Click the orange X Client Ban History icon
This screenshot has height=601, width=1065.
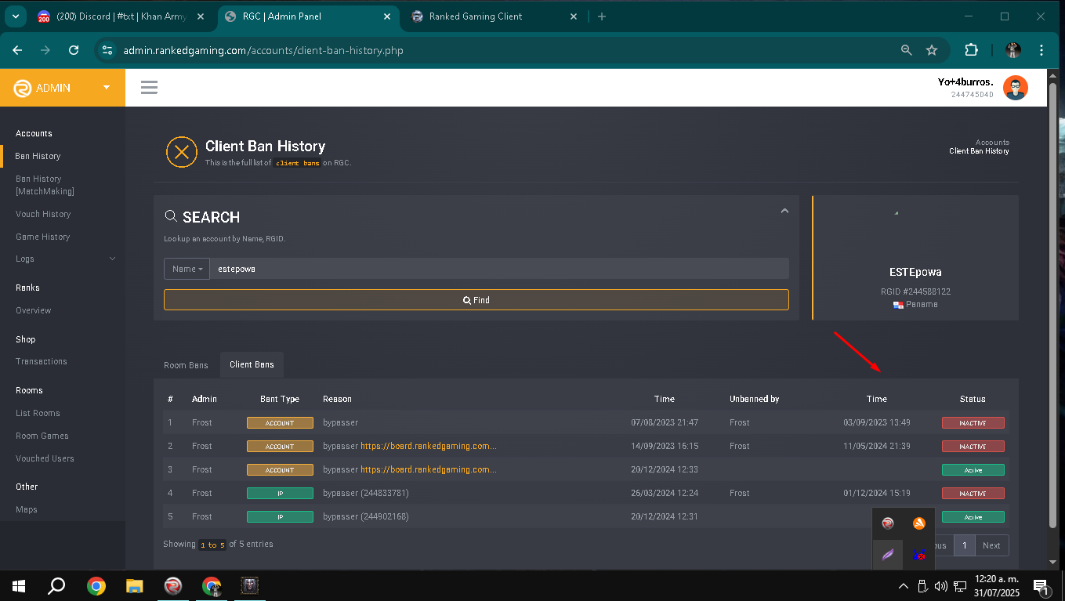[182, 152]
